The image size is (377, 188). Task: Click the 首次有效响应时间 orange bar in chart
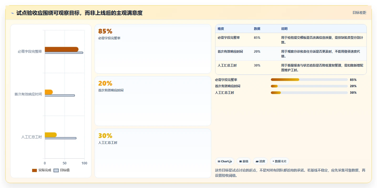tap(49, 92)
